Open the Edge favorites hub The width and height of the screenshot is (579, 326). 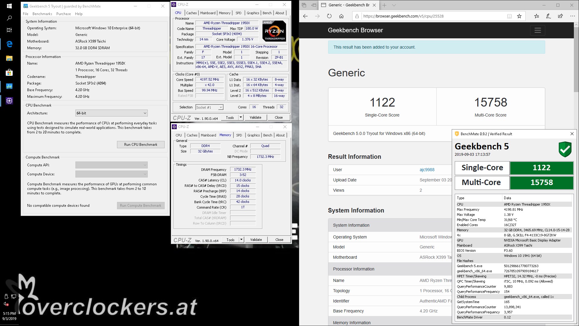(x=536, y=16)
